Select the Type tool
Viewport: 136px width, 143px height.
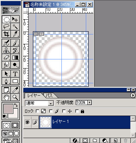[x=15, y=74]
